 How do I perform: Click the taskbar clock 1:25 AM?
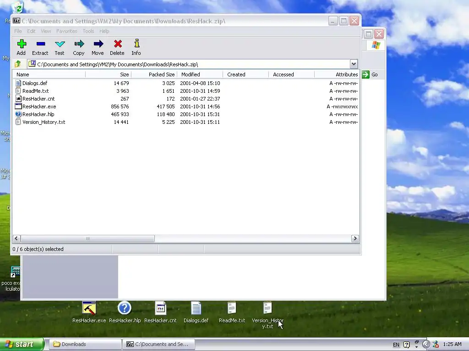(x=452, y=345)
